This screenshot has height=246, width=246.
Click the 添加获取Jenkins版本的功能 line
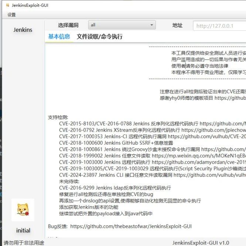pyautogui.click(x=89, y=207)
